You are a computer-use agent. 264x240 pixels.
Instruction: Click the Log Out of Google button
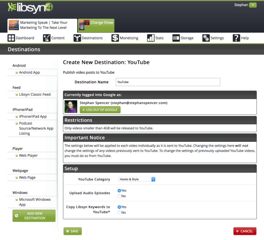(x=100, y=110)
